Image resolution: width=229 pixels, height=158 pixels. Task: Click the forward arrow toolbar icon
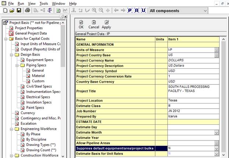click(123, 10)
